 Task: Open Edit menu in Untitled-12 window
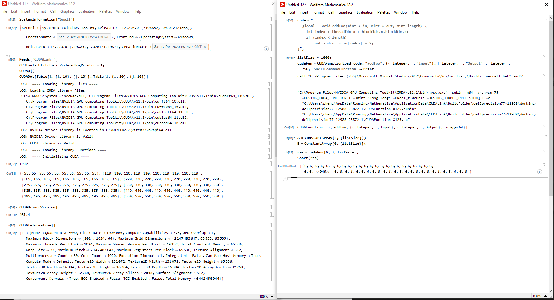pyautogui.click(x=292, y=12)
